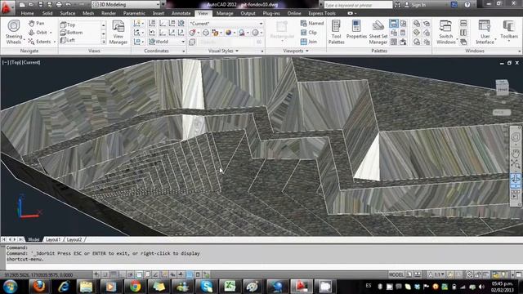
Task: Open the Tool Palettes
Action: coord(336,32)
